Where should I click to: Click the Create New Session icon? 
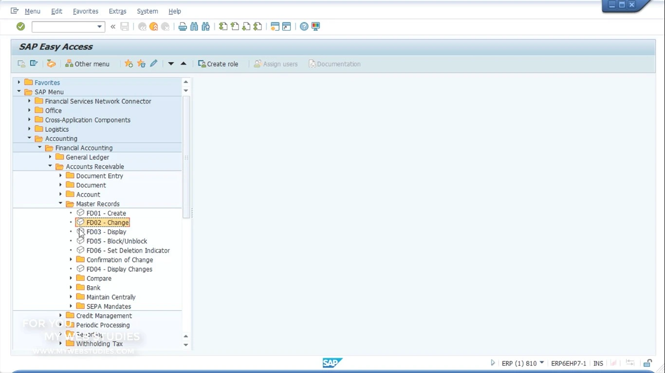click(x=275, y=26)
